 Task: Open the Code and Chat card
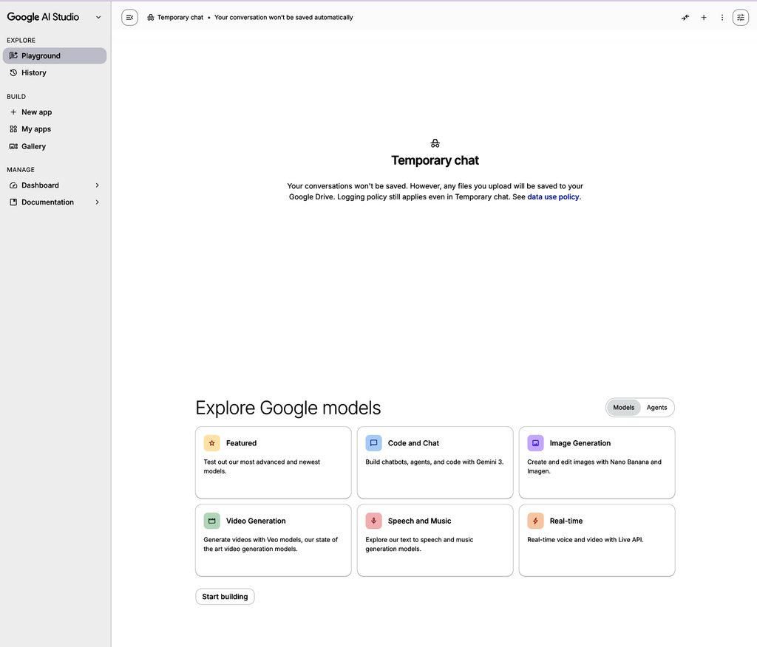(435, 462)
